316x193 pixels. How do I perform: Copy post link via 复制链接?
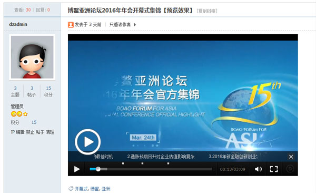(x=207, y=11)
